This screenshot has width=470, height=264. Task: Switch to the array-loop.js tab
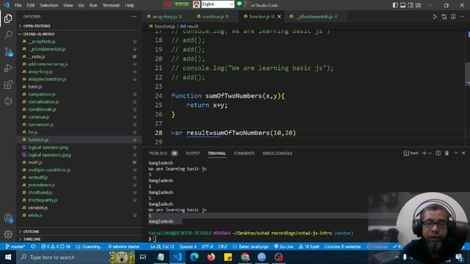[x=164, y=16]
